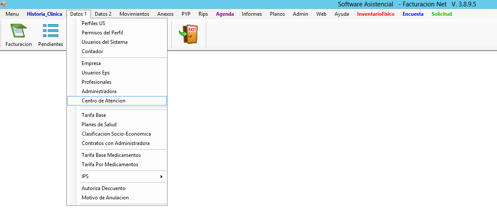Choose Motivo de Anulacion item
This screenshot has height=210, width=497.
pyautogui.click(x=105, y=198)
